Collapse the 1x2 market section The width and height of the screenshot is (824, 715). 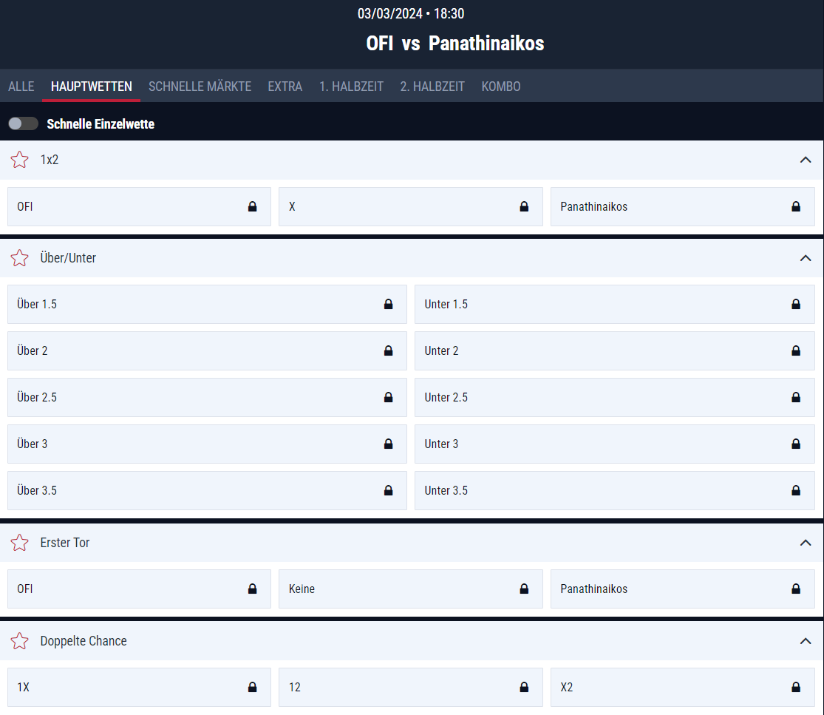click(806, 160)
